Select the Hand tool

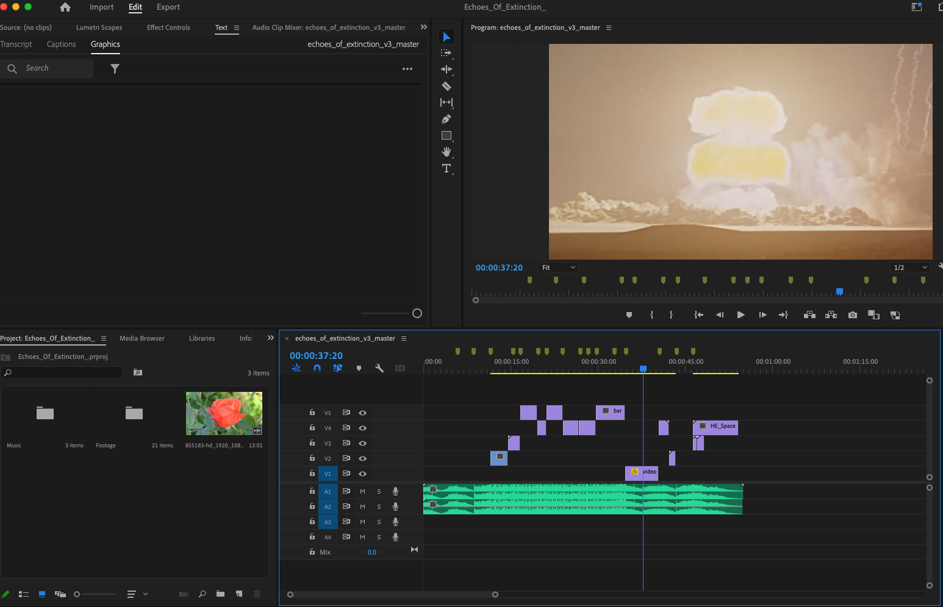(446, 152)
